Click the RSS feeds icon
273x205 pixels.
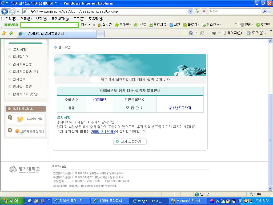[x=202, y=33]
